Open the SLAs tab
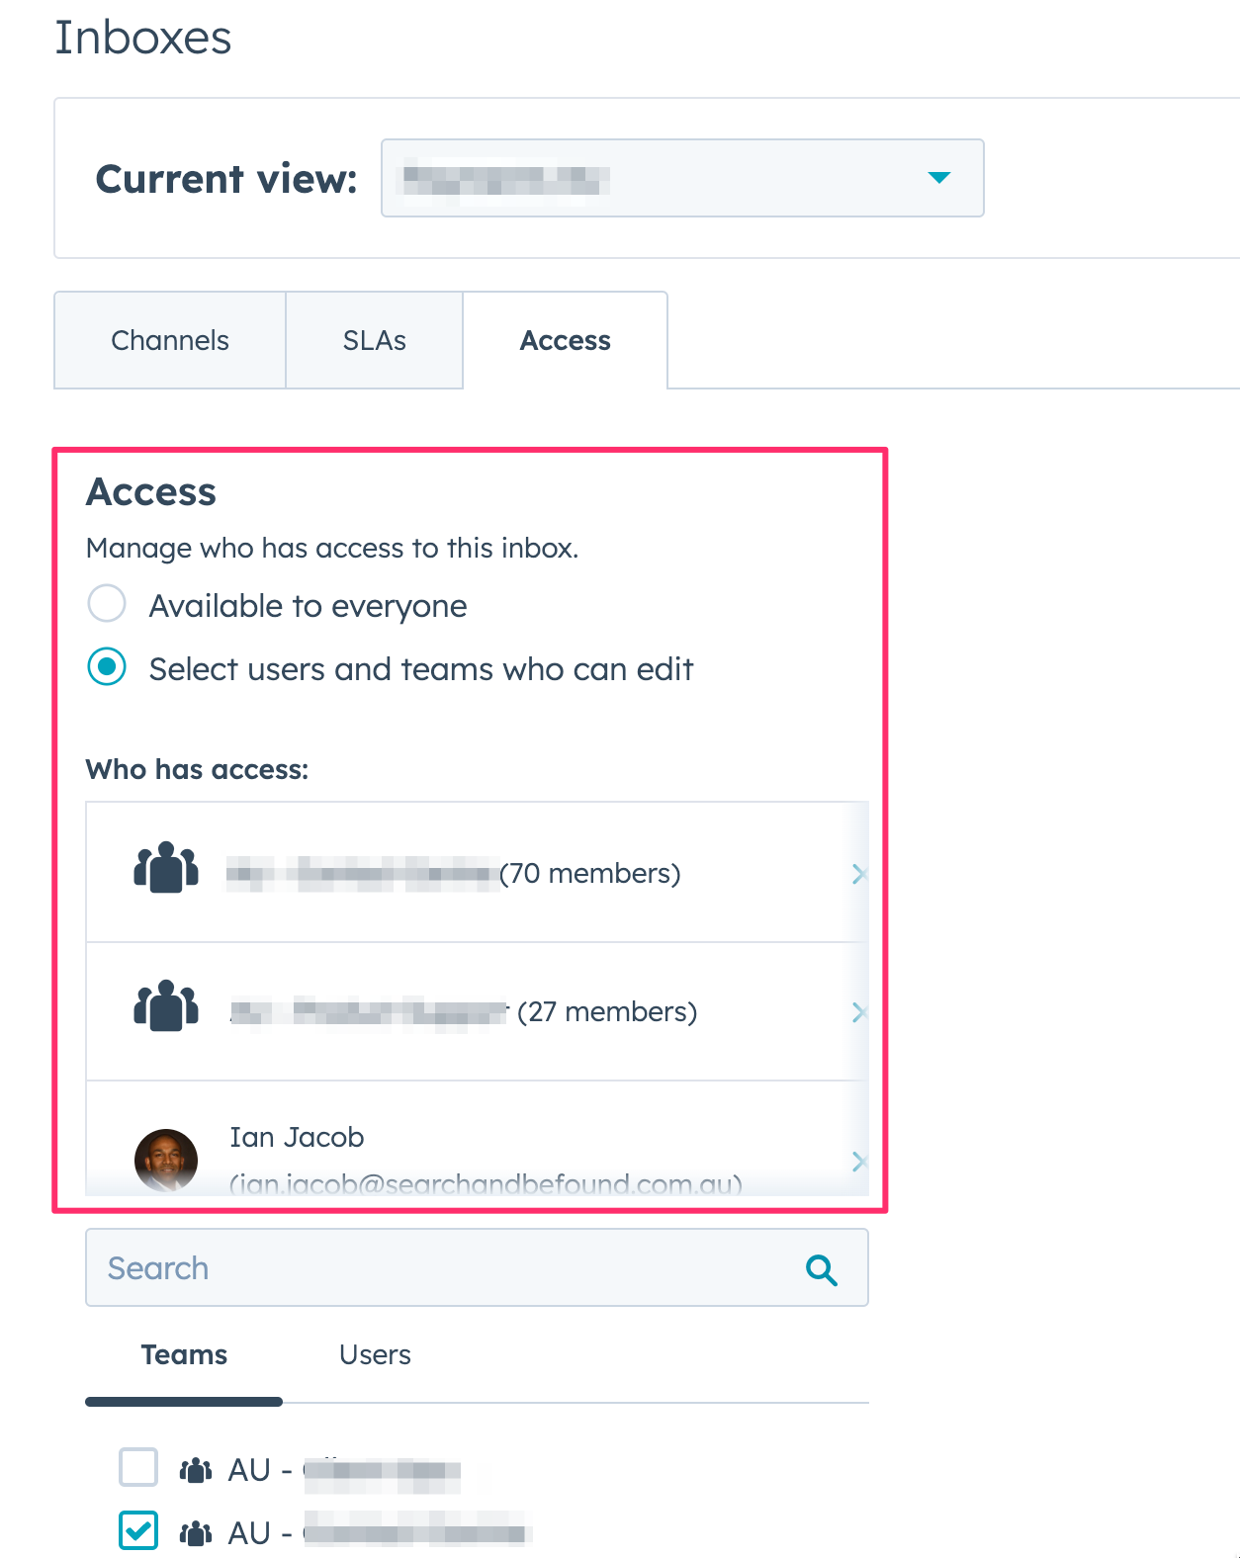1240x1558 pixels. coord(374,340)
